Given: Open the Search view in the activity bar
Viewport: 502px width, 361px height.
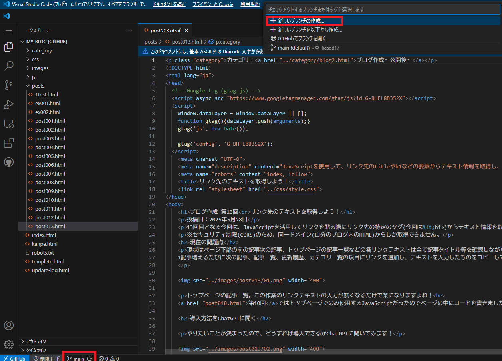Looking at the screenshot, I should click(x=9, y=66).
